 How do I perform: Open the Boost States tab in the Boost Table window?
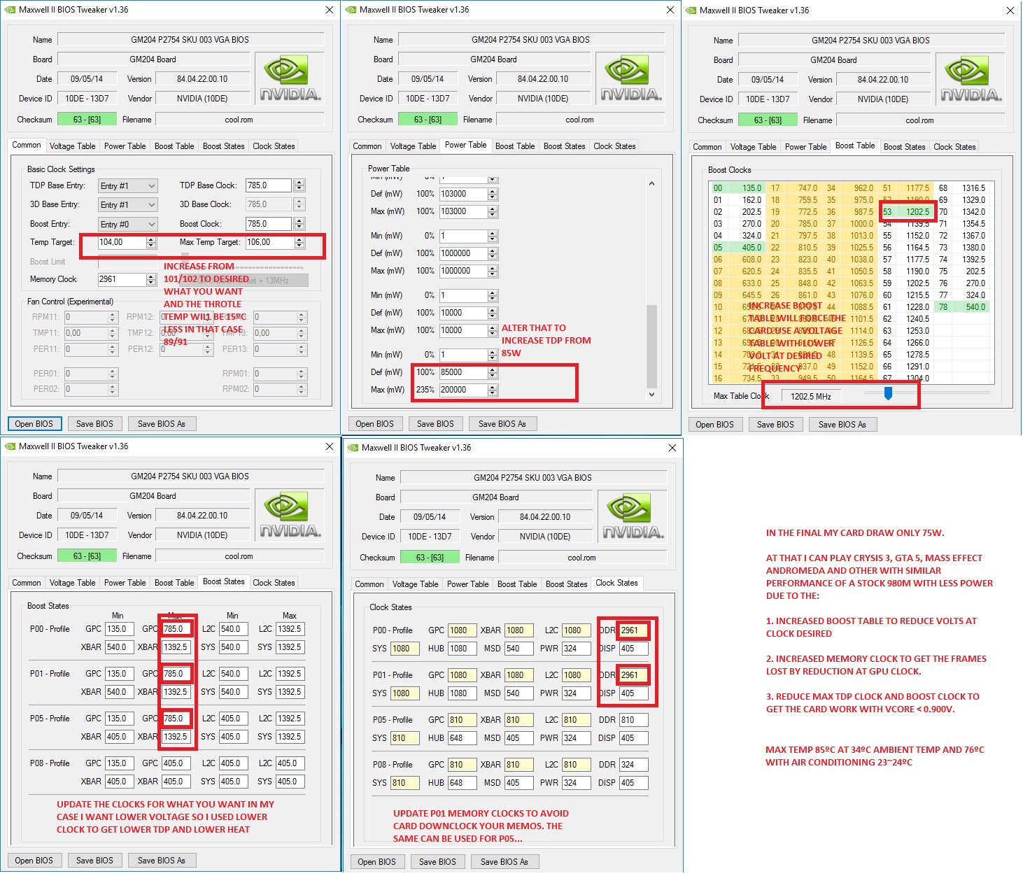point(904,147)
